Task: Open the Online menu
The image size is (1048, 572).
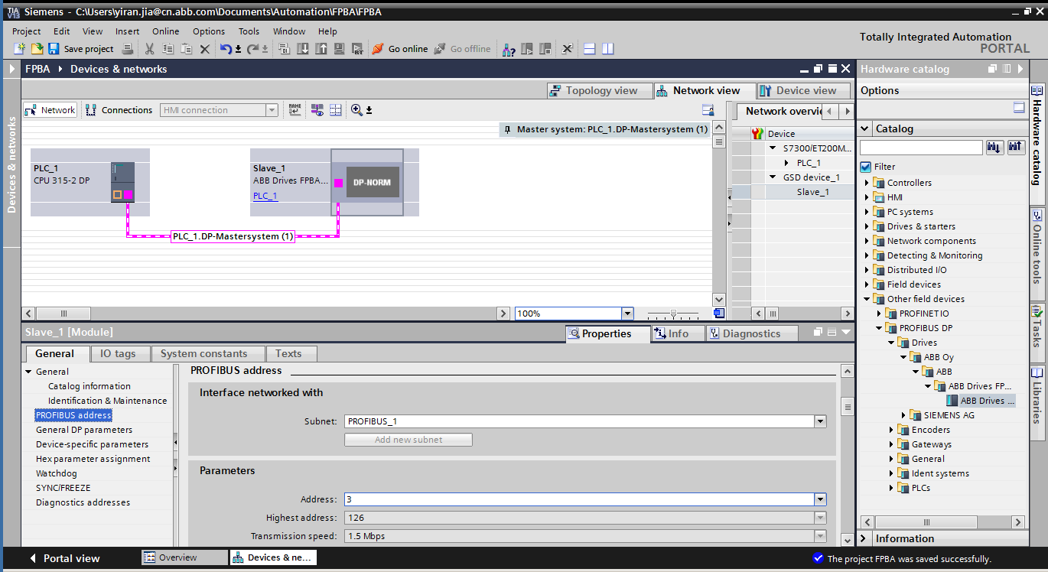Action: click(165, 31)
